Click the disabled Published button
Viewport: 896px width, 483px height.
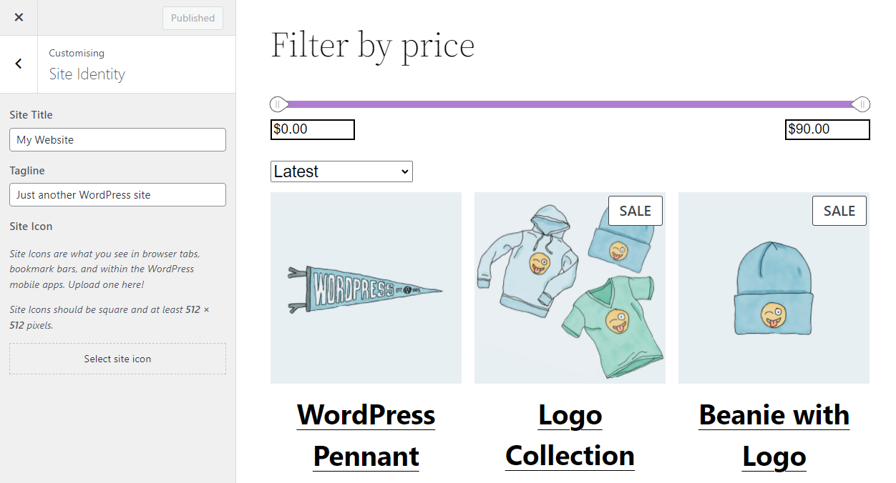point(193,19)
